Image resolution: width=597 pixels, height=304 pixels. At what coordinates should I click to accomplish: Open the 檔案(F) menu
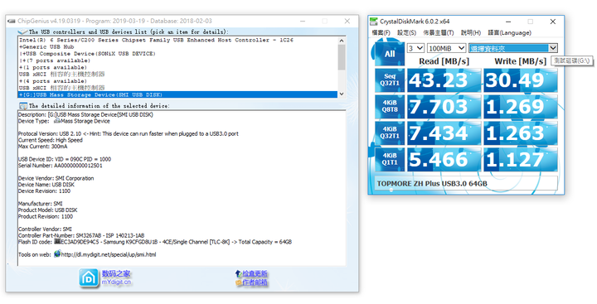point(381,33)
